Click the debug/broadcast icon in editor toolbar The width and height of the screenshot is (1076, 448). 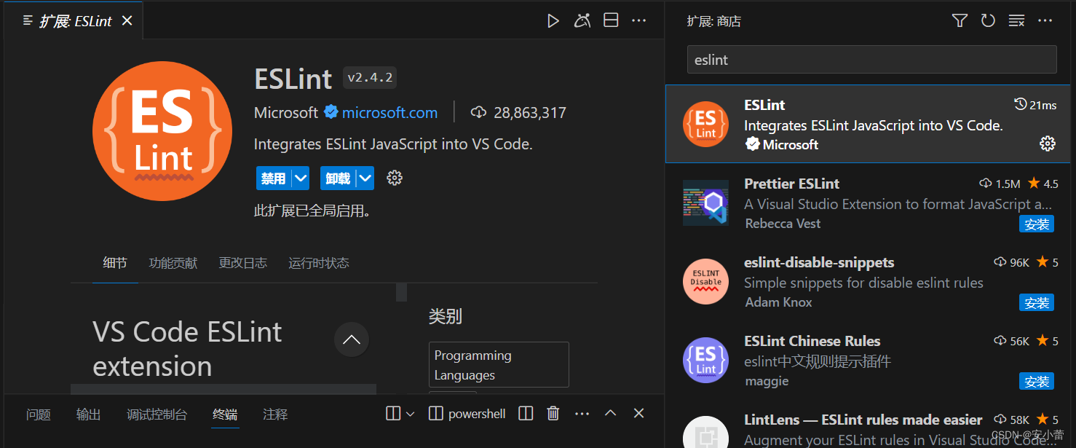pyautogui.click(x=582, y=21)
